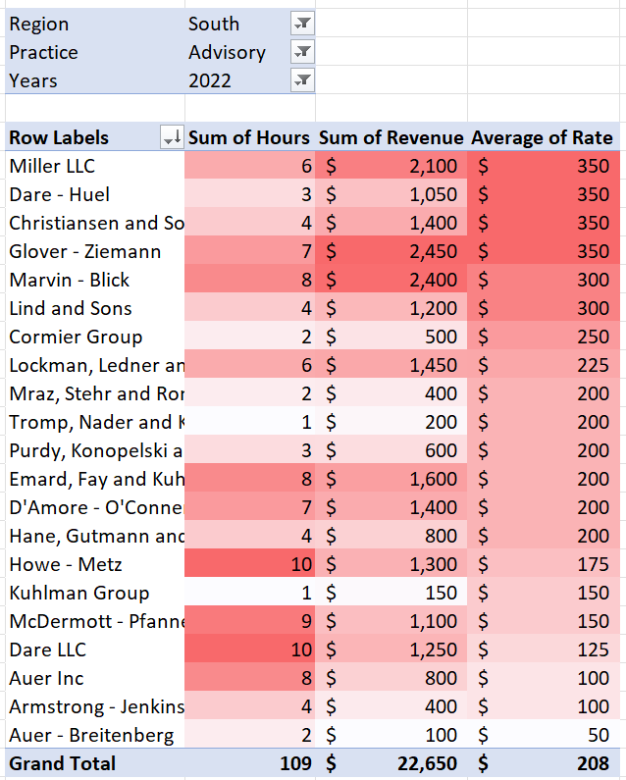This screenshot has width=626, height=780.
Task: Select Howe - Metz hours cell
Action: click(x=250, y=564)
